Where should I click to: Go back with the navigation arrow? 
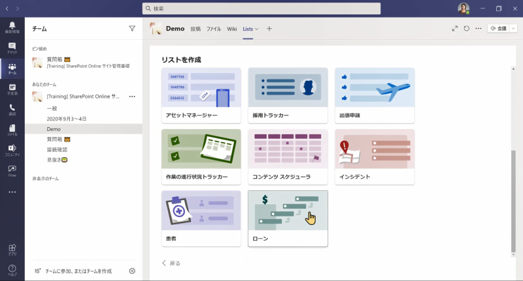(7, 8)
